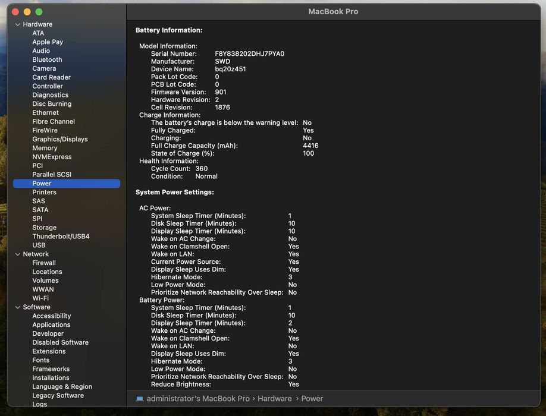
Task: Select Accessibility under Software
Action: 52,316
